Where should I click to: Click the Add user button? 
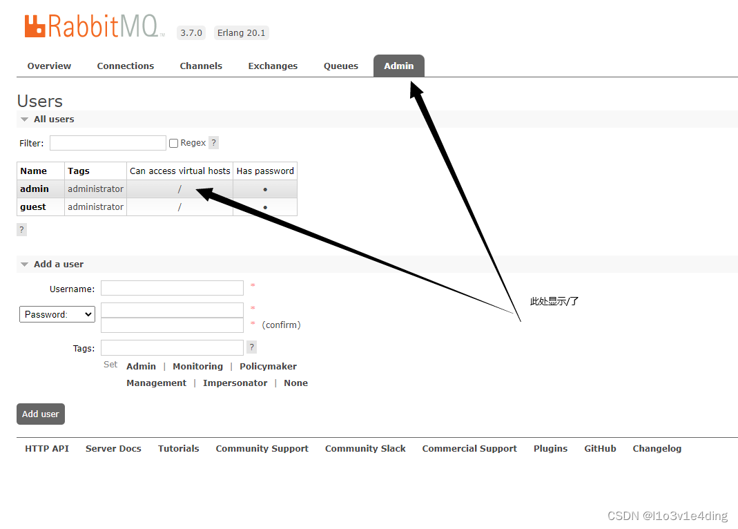click(x=41, y=414)
